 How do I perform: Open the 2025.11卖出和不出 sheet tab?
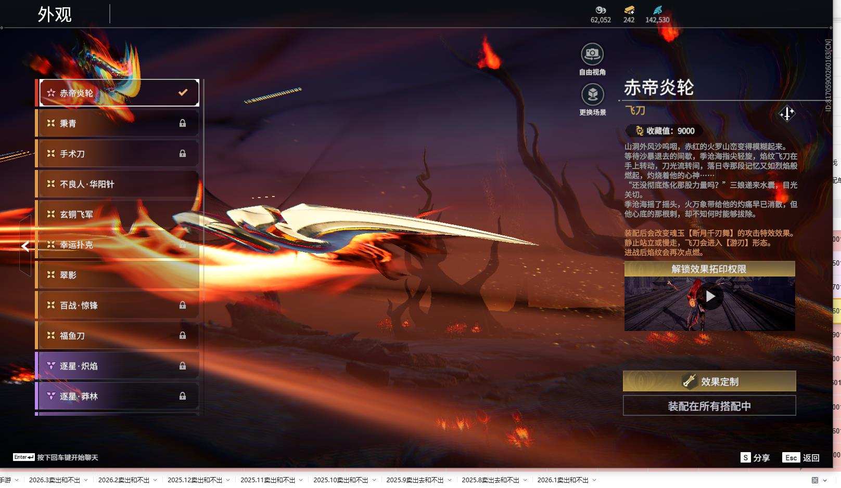(268, 480)
